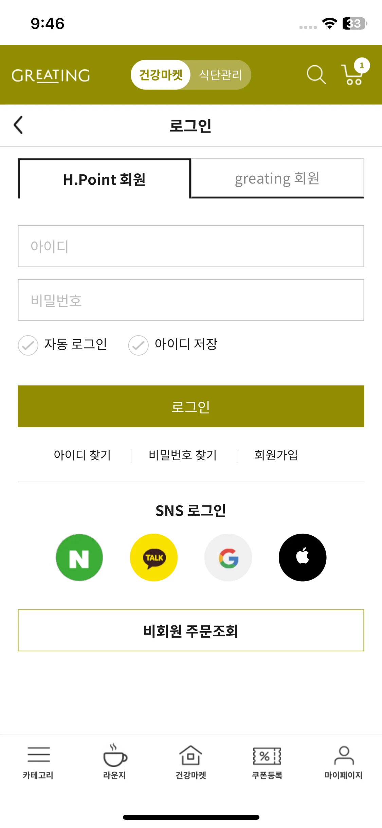Select the H.Point 회원 tab
The image size is (382, 828).
(104, 179)
